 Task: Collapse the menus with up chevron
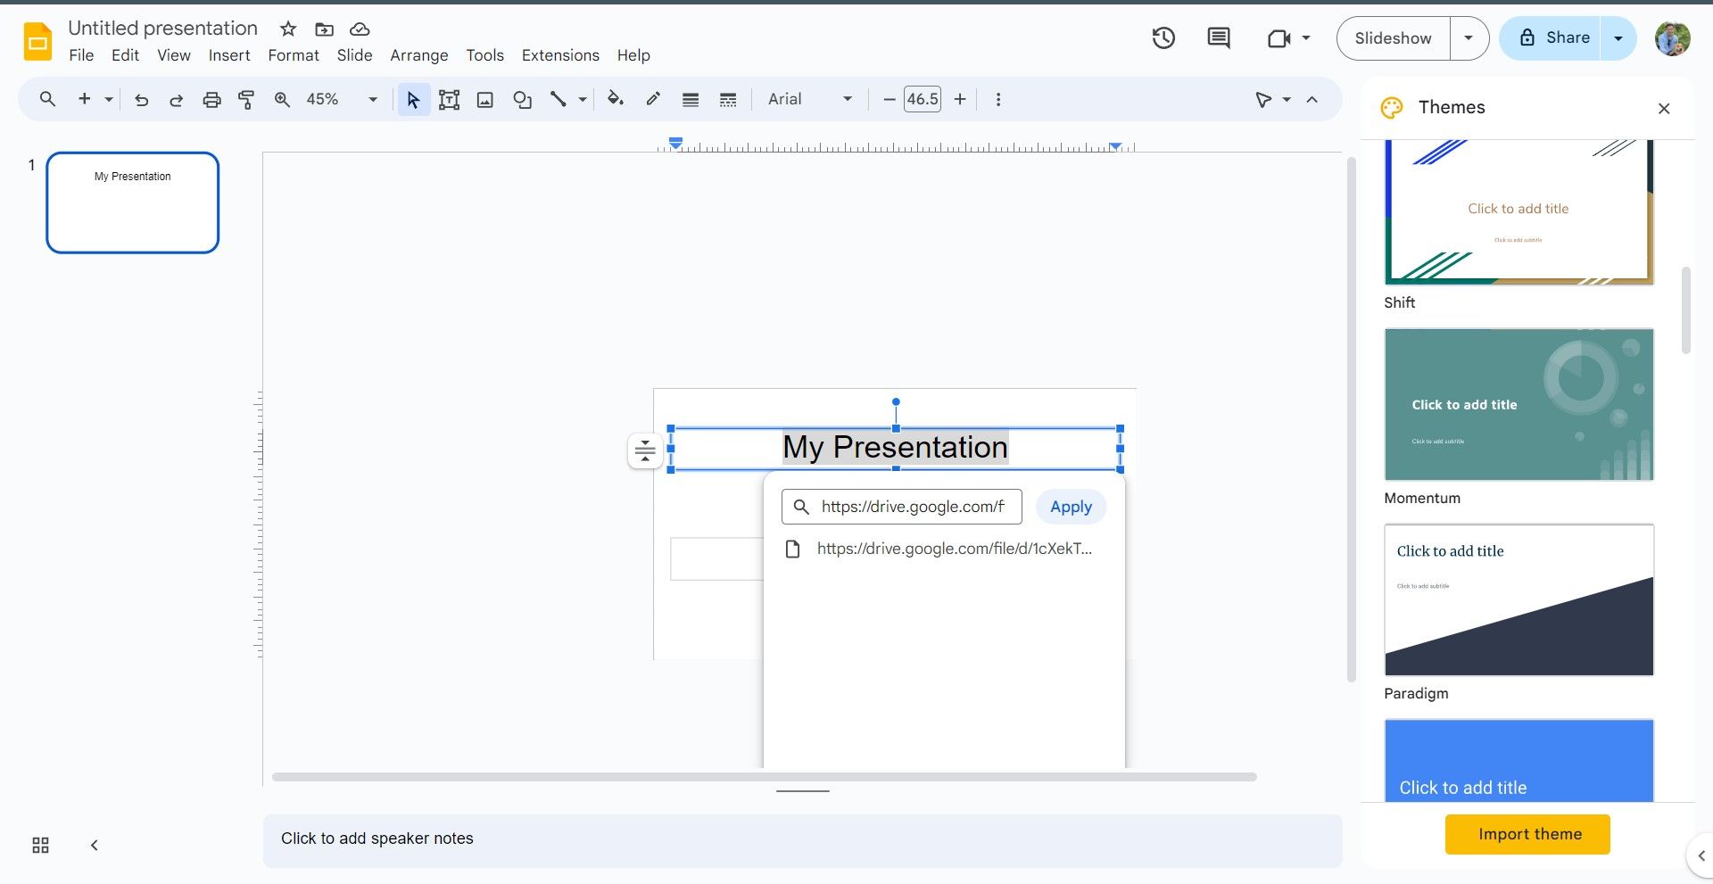pos(1312,100)
